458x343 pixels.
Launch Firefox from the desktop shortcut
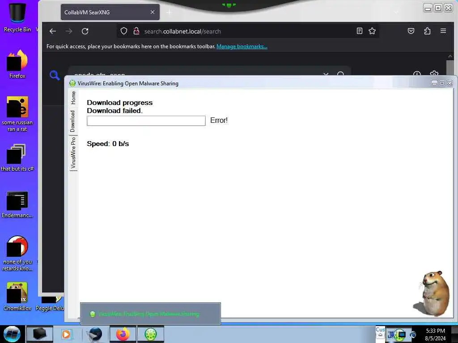tap(17, 64)
